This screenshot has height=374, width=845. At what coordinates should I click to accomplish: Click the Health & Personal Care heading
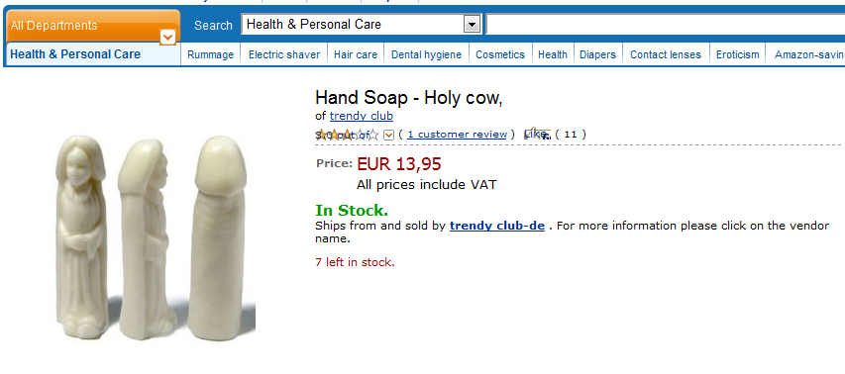tap(75, 54)
